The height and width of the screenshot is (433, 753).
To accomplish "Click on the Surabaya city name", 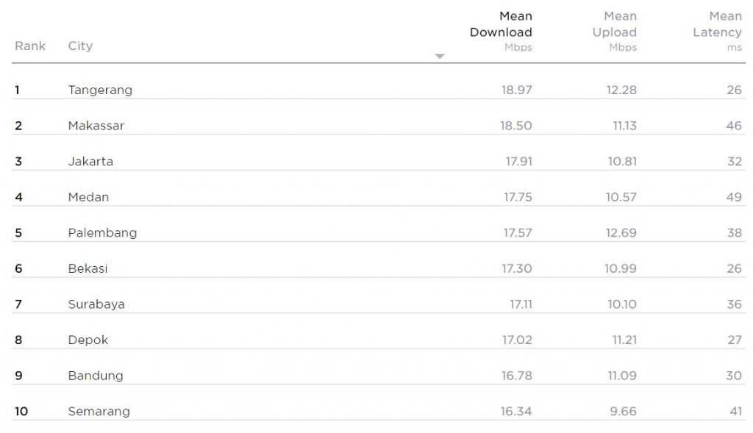I will [x=96, y=304].
